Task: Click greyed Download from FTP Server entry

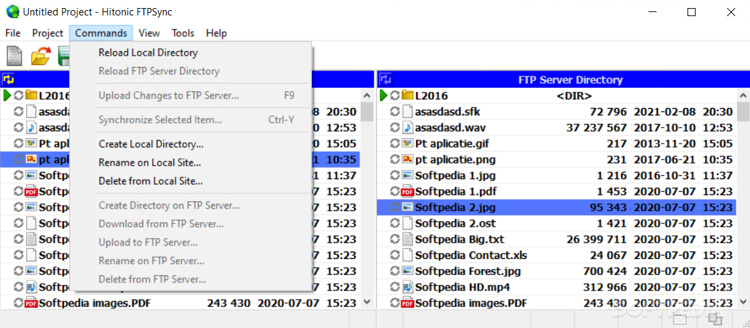Action: point(191,224)
